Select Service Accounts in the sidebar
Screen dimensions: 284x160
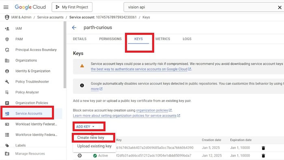point(29,113)
